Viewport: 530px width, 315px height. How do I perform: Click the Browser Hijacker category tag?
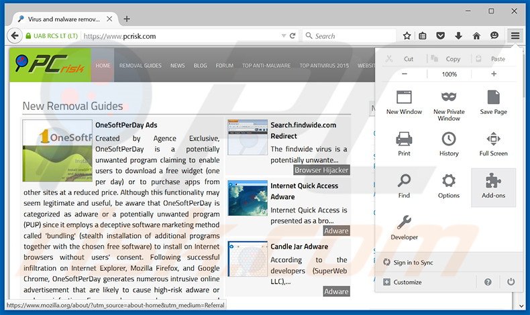click(321, 170)
